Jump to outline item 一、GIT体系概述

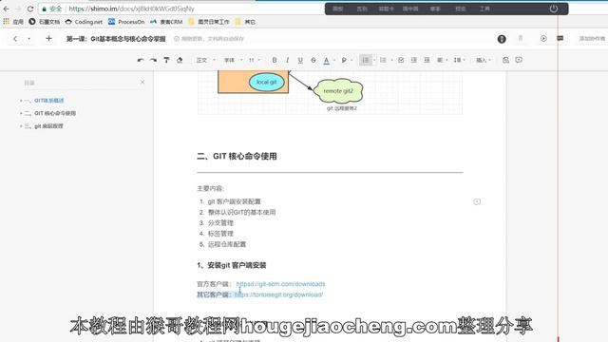[x=45, y=101]
